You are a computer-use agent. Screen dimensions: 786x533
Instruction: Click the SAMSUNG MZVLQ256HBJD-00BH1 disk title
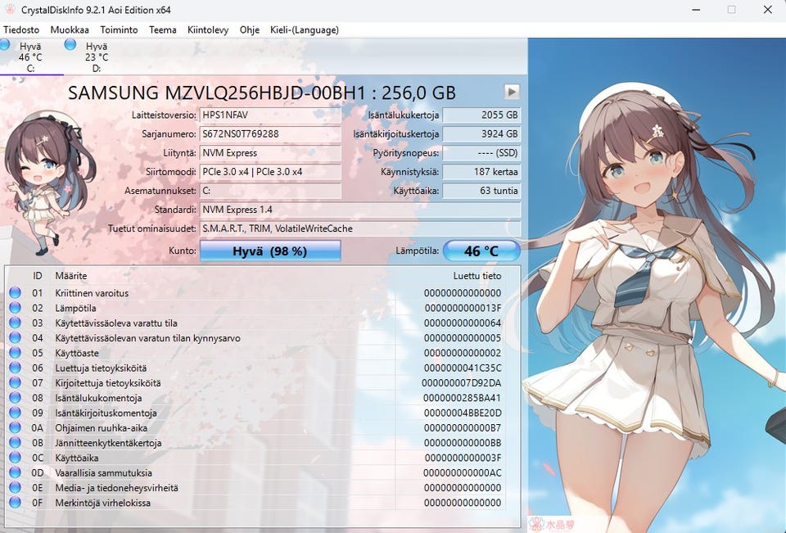262,93
